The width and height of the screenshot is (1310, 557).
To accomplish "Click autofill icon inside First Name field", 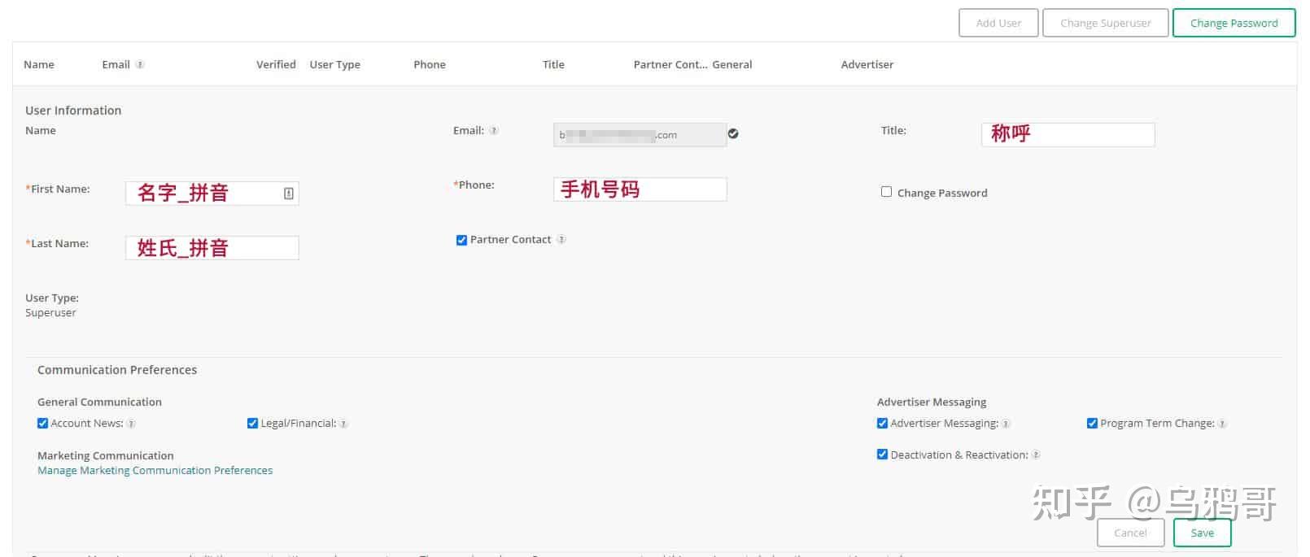I will (288, 193).
